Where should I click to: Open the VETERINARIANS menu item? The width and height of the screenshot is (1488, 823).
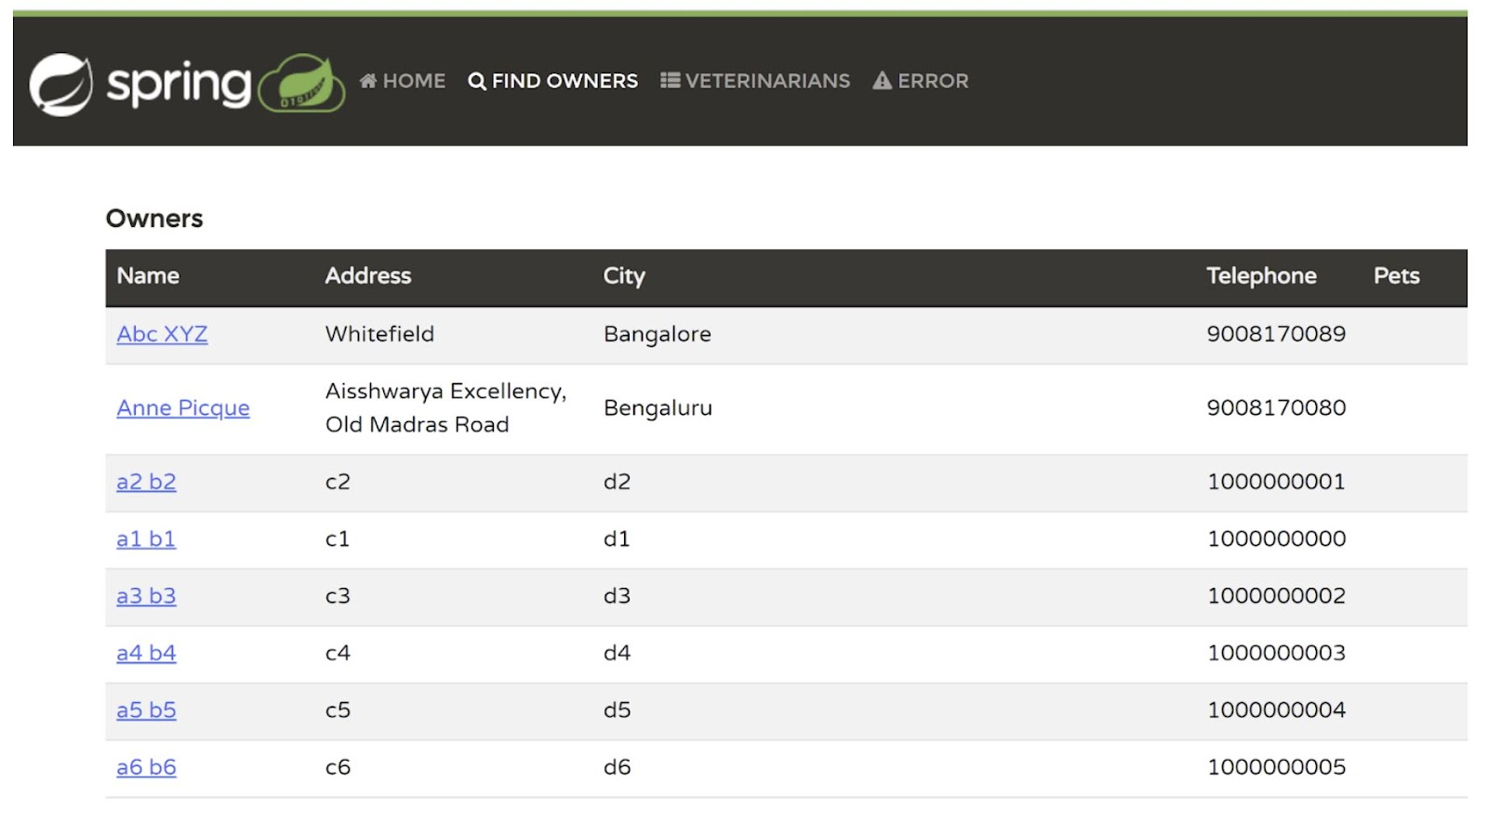[x=755, y=81]
